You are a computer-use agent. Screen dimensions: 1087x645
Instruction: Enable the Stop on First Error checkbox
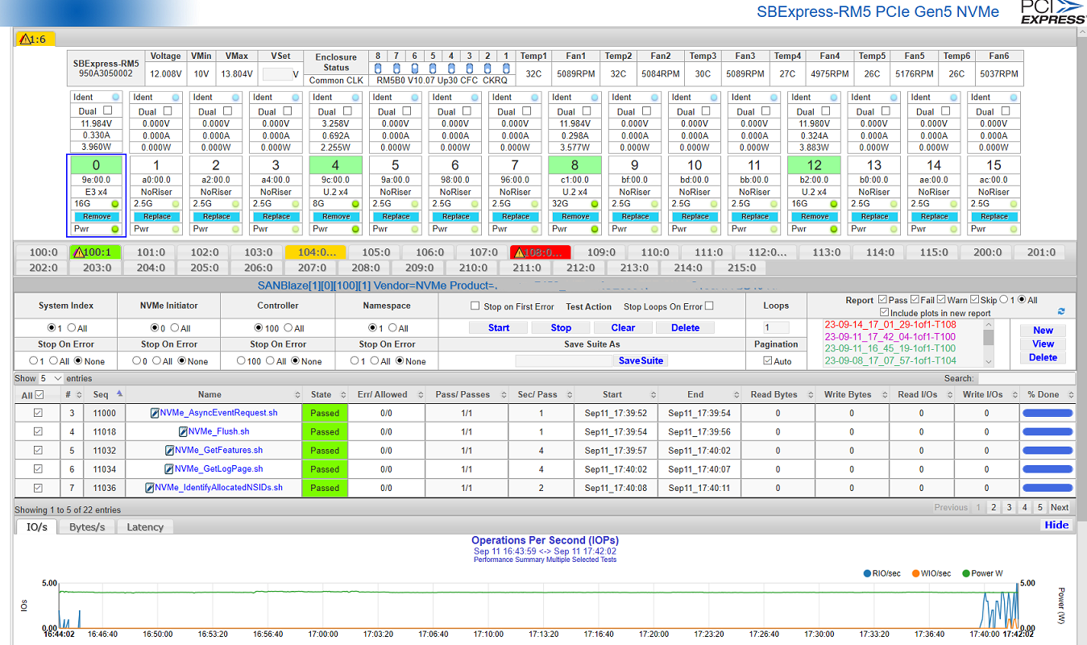475,306
